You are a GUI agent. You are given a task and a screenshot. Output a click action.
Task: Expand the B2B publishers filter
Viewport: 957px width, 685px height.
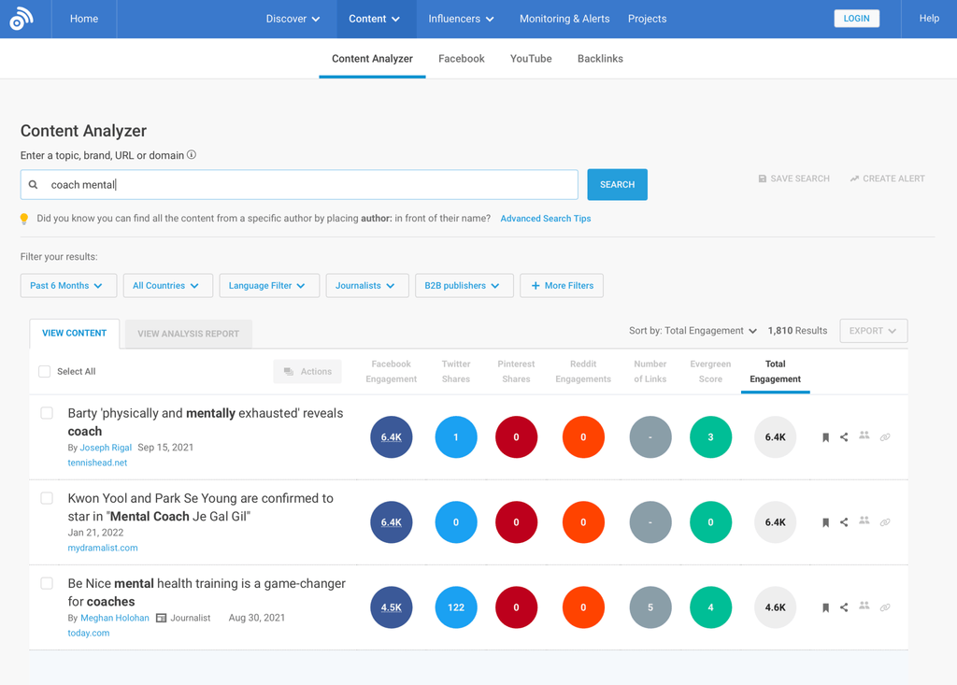pos(464,286)
